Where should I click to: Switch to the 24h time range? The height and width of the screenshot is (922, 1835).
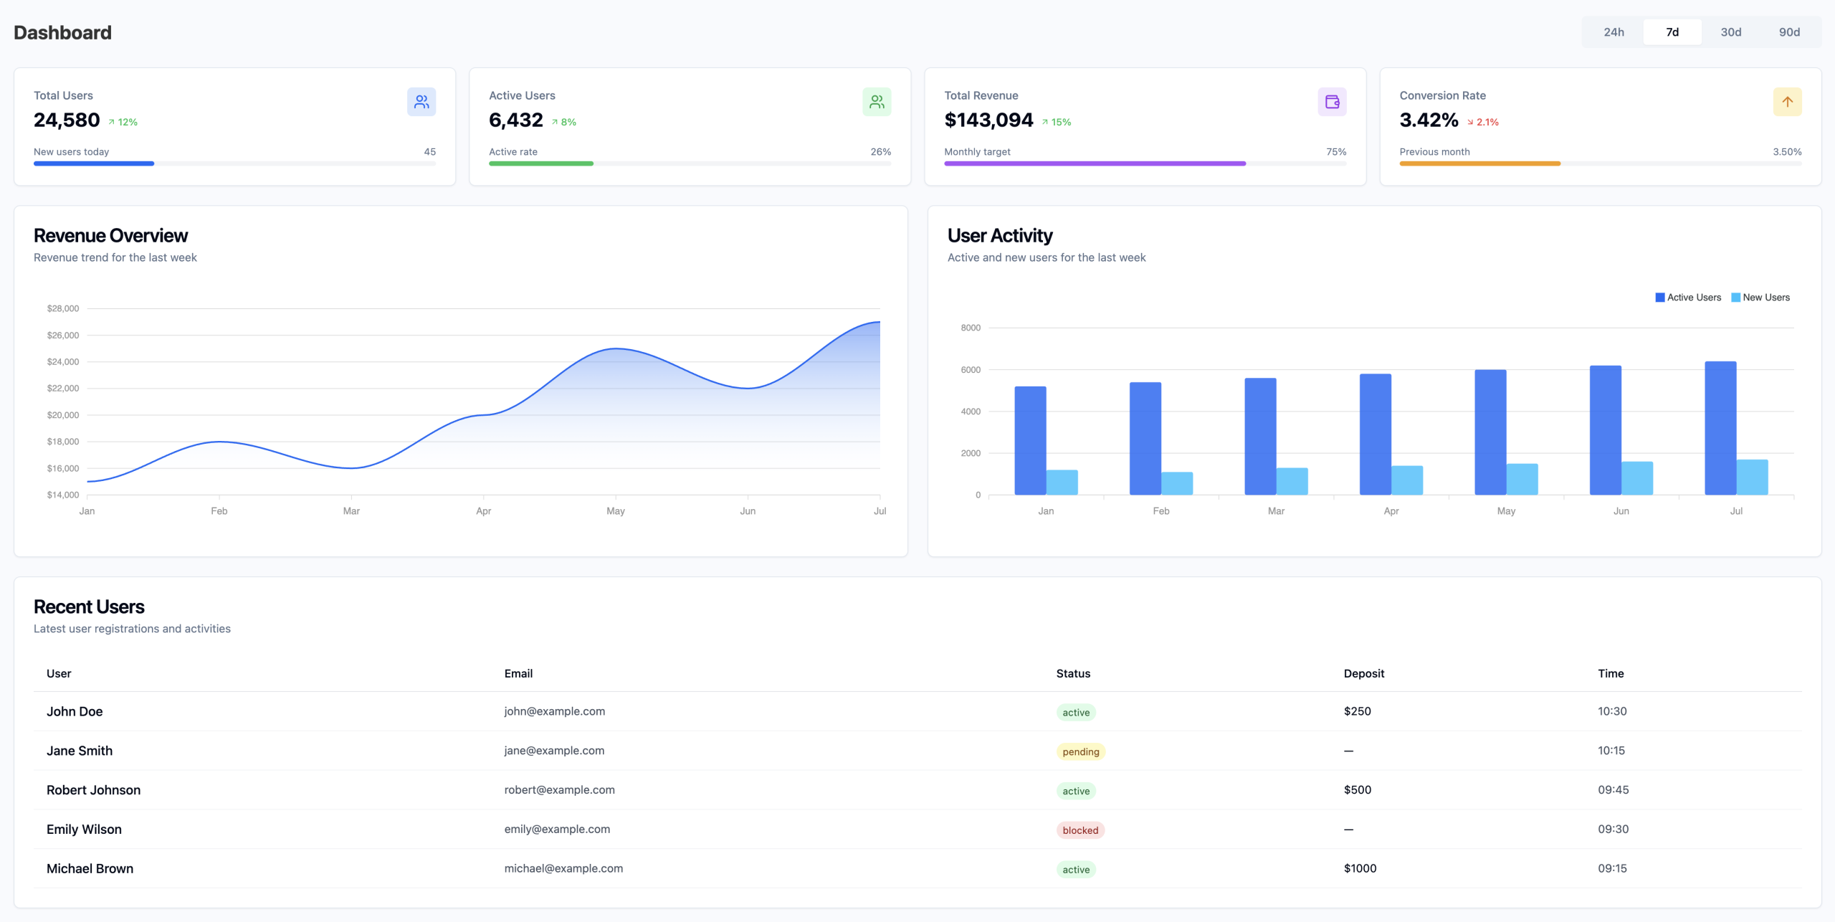coord(1614,32)
